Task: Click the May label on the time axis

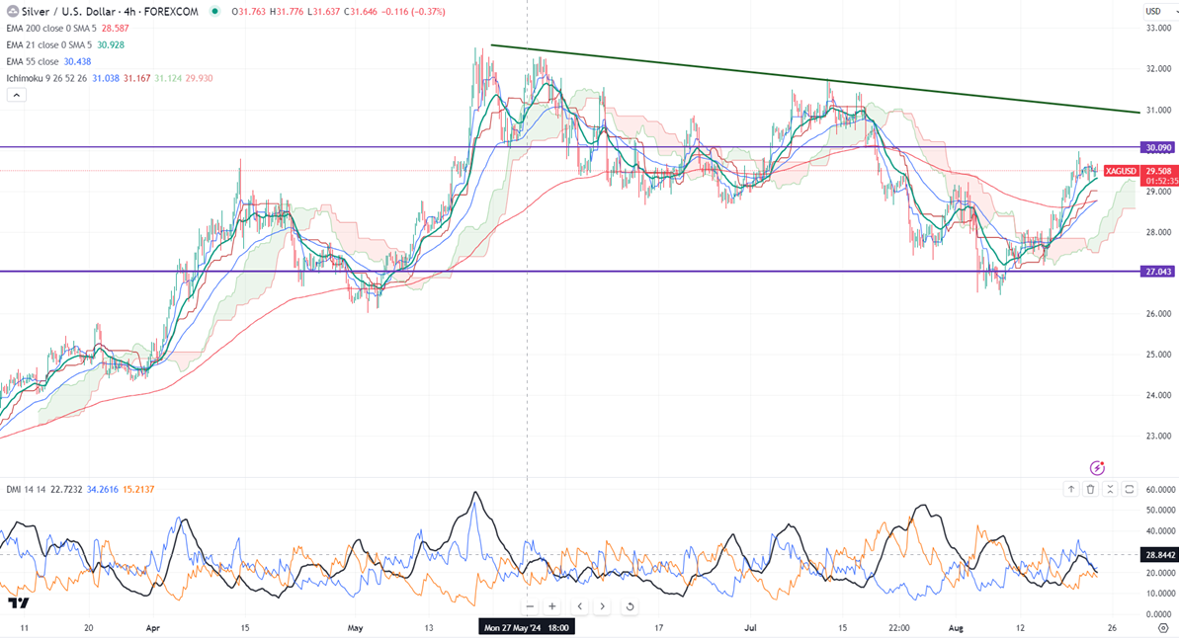Action: point(356,628)
